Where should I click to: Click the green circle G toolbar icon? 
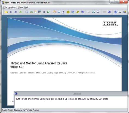pos(48,12)
